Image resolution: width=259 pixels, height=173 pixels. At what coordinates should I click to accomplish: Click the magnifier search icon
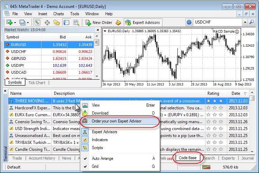click(252, 22)
